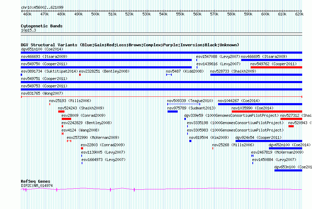Click the red bar under esv28009
The height and width of the screenshot is (209, 312).
[x=66, y=119]
